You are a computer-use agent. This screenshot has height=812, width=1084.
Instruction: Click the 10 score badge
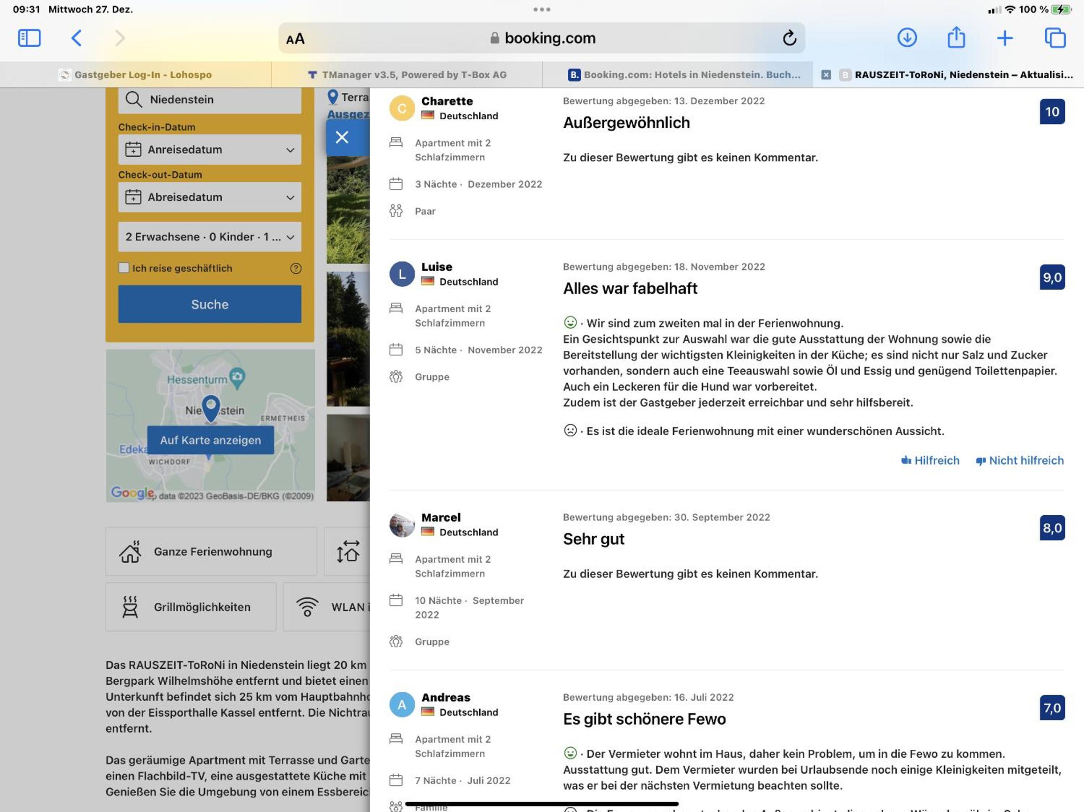pos(1051,112)
